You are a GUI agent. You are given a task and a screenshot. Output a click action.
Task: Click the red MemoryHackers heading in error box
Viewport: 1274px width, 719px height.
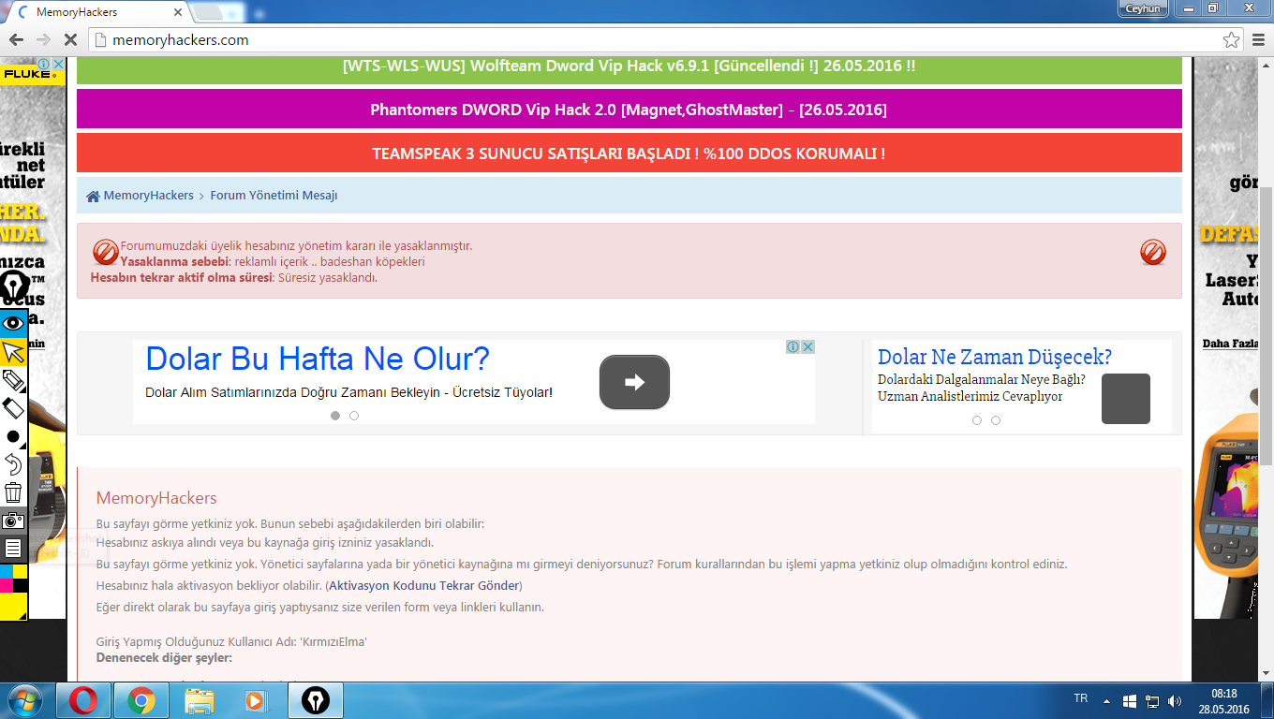pyautogui.click(x=156, y=498)
